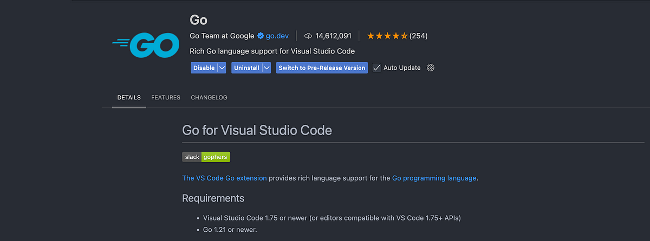Open the go.dev publisher link
Viewport: 650px width, 241px height.
[277, 36]
